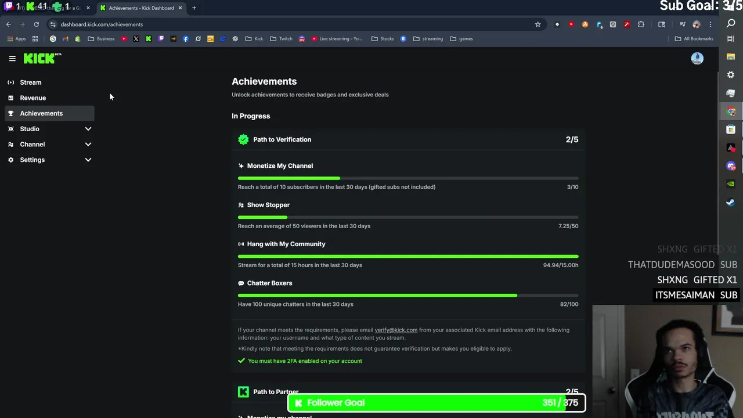Click the Follower Goal overlay bar
Screen dimensions: 743x418
pyautogui.click(x=437, y=402)
